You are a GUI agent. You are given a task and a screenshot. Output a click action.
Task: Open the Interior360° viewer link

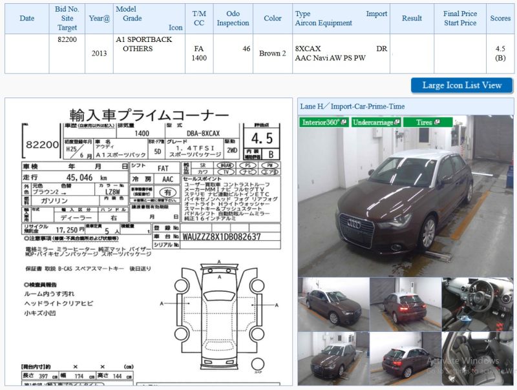tap(324, 122)
